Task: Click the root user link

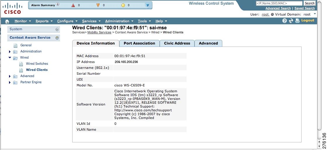Action: click(x=266, y=14)
